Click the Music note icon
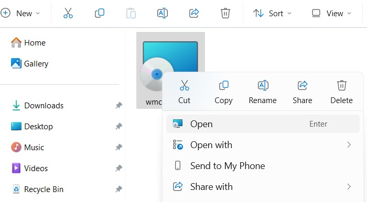 point(16,147)
